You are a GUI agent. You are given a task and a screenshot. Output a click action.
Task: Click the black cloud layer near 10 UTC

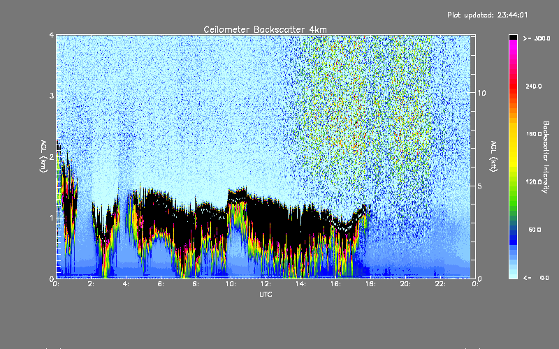coord(237,196)
